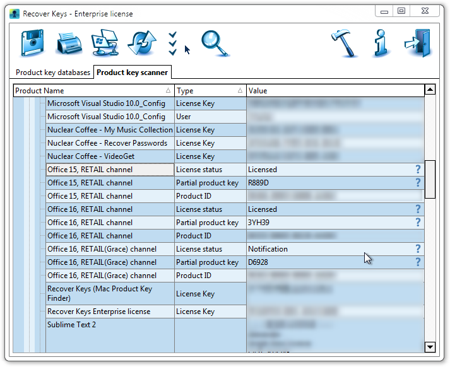Click the magnifying glass search icon
The width and height of the screenshot is (450, 367).
click(215, 44)
